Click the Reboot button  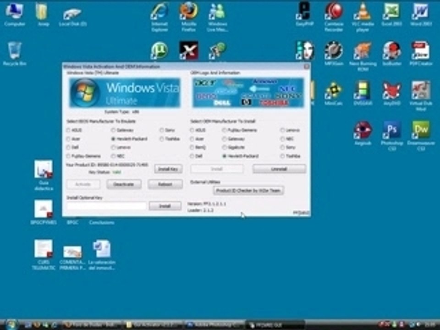click(165, 184)
